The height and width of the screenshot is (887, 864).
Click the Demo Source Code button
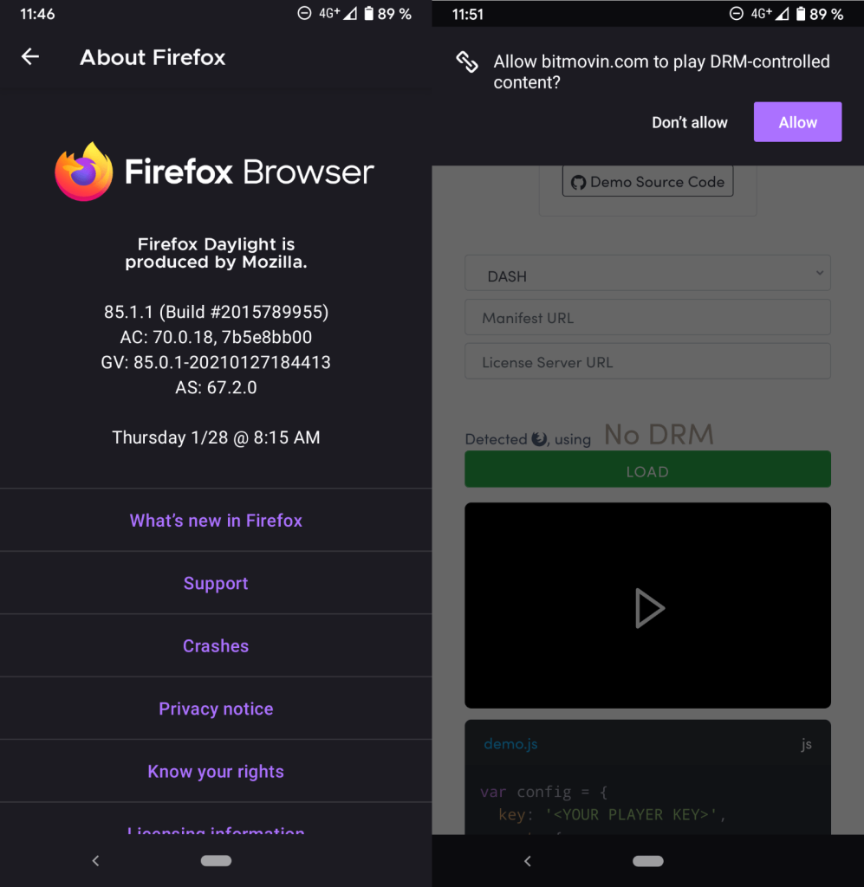[x=647, y=182]
